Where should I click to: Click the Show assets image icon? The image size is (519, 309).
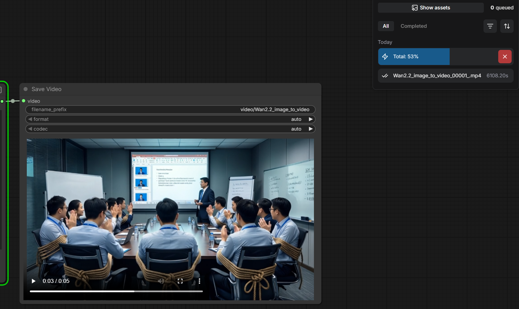coord(415,7)
